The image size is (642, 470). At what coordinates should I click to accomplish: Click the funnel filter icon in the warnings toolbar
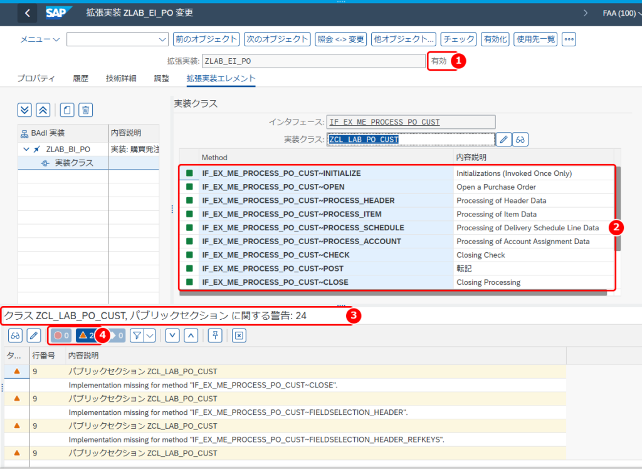pos(137,335)
